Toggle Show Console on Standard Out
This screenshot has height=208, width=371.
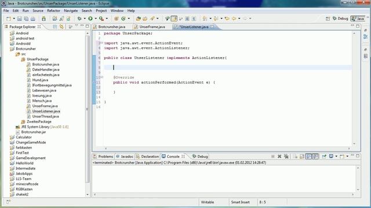click(309, 156)
